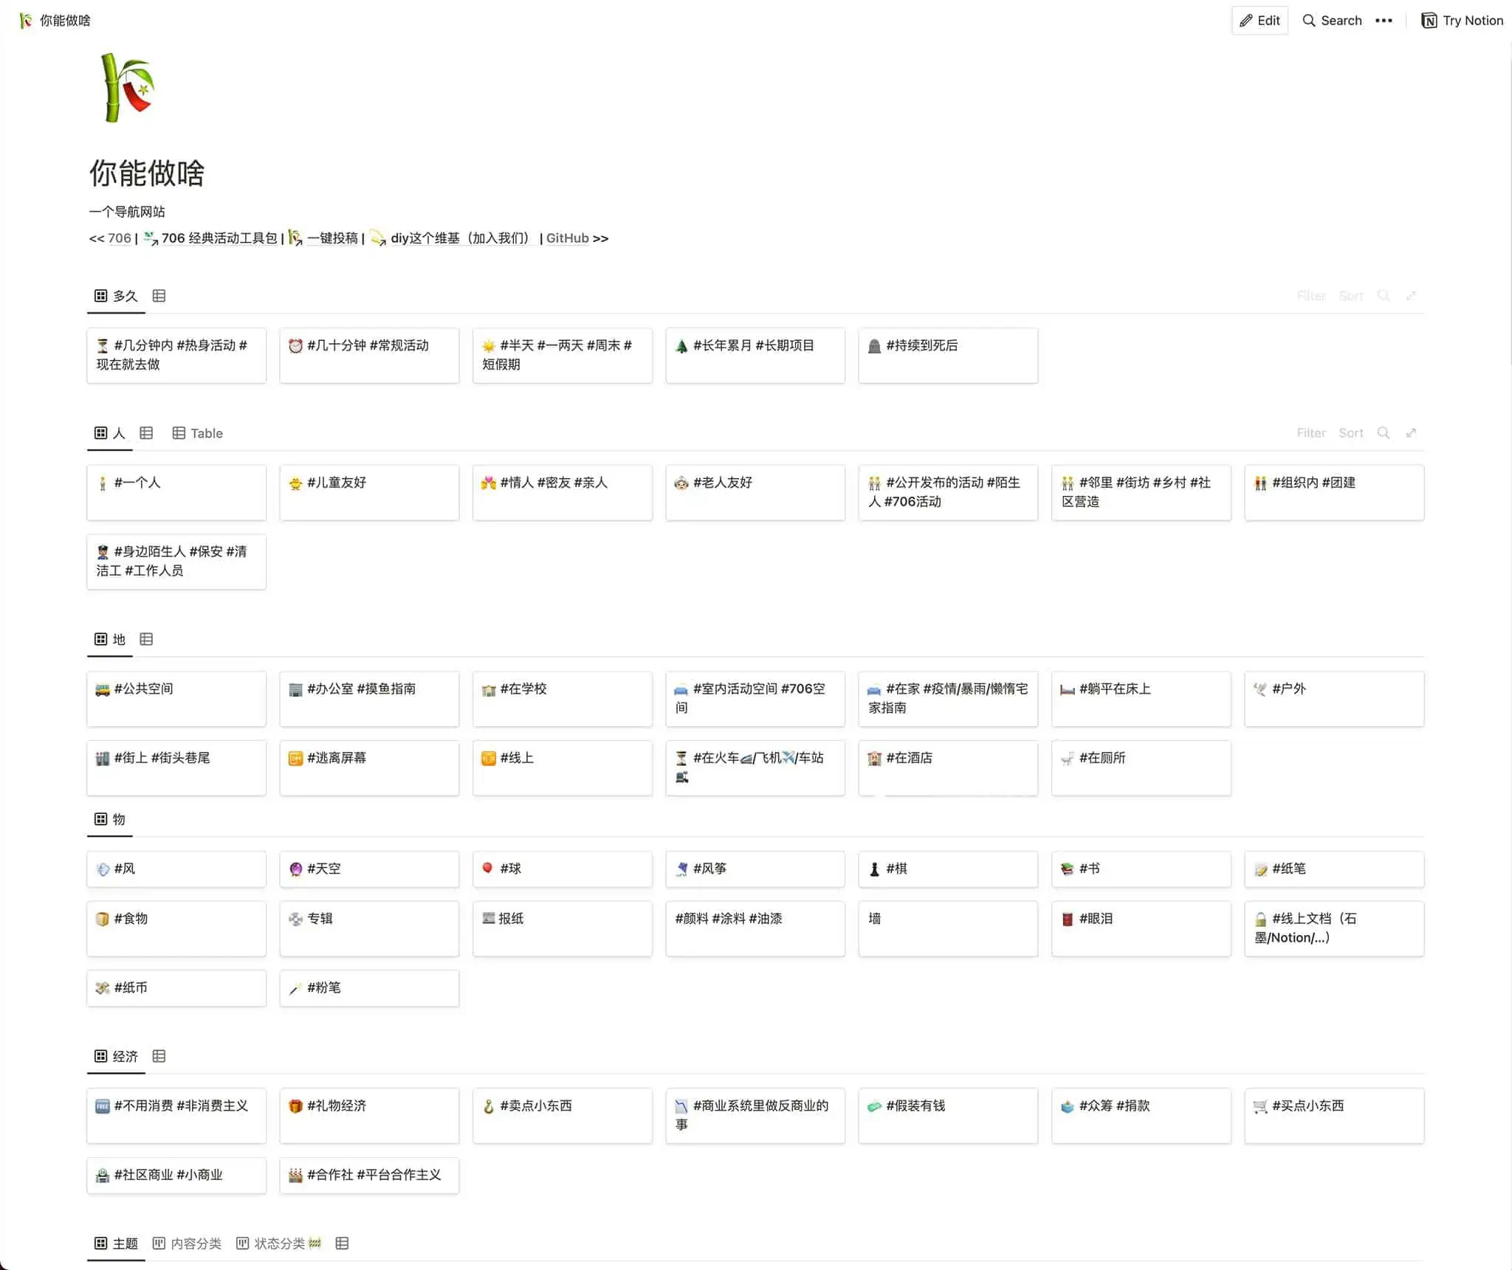This screenshot has height=1270, width=1512.
Task: Open the Filter dropdown in the 人 section
Action: pyautogui.click(x=1311, y=433)
